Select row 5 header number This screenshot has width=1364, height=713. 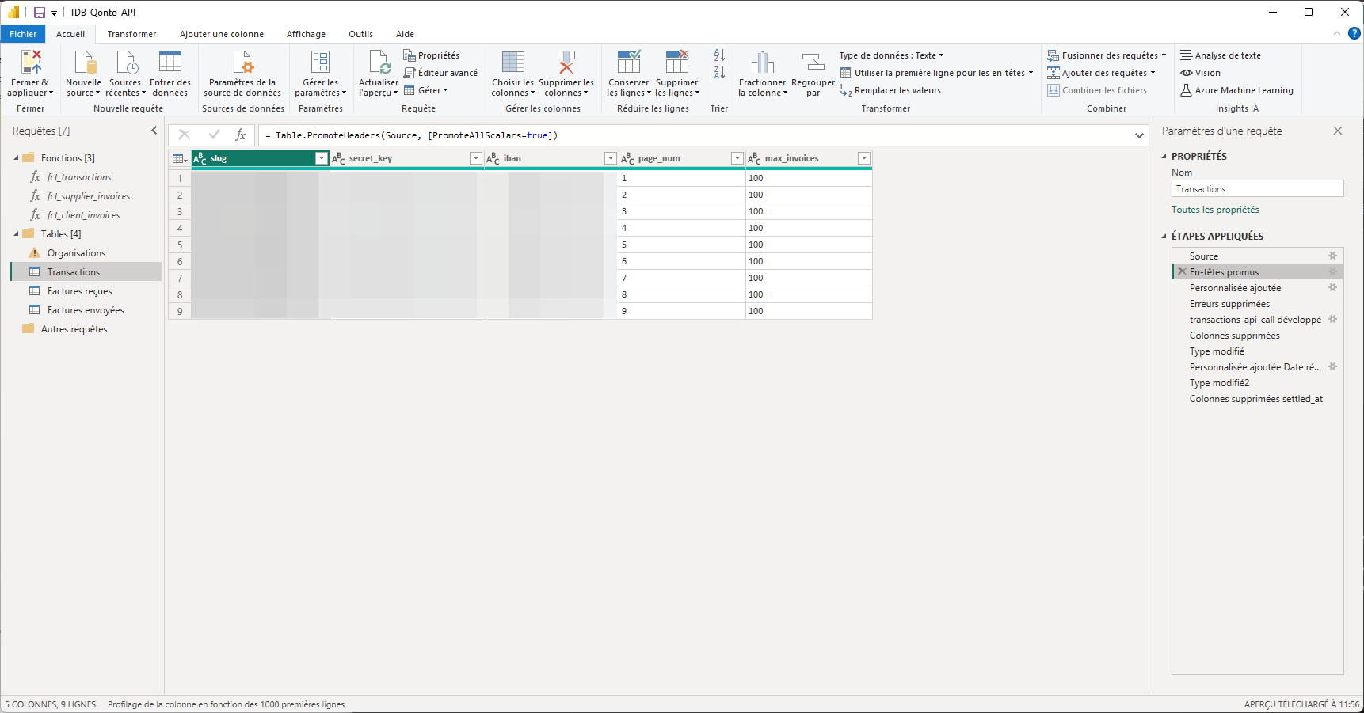click(x=180, y=245)
